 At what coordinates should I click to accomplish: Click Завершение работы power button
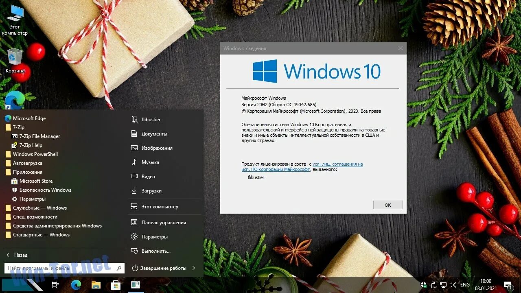(x=159, y=268)
